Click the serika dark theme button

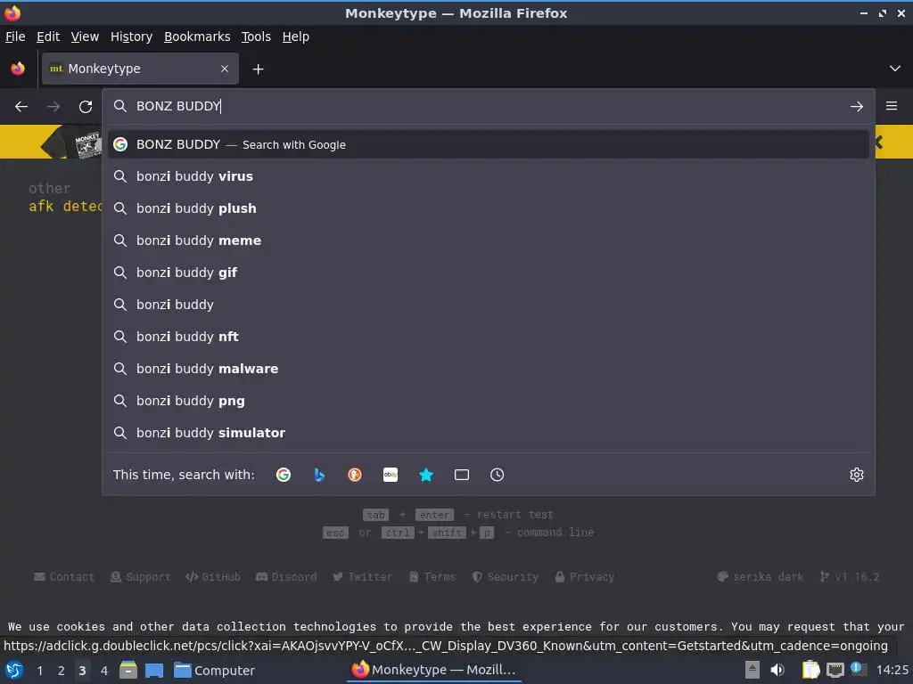[761, 576]
